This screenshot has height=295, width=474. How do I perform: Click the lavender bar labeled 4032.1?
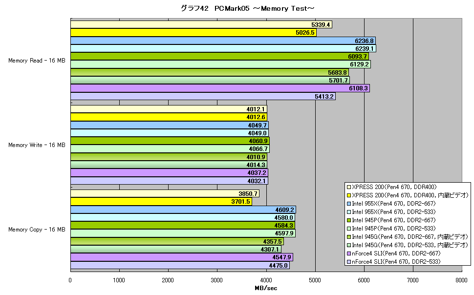coord(169,181)
